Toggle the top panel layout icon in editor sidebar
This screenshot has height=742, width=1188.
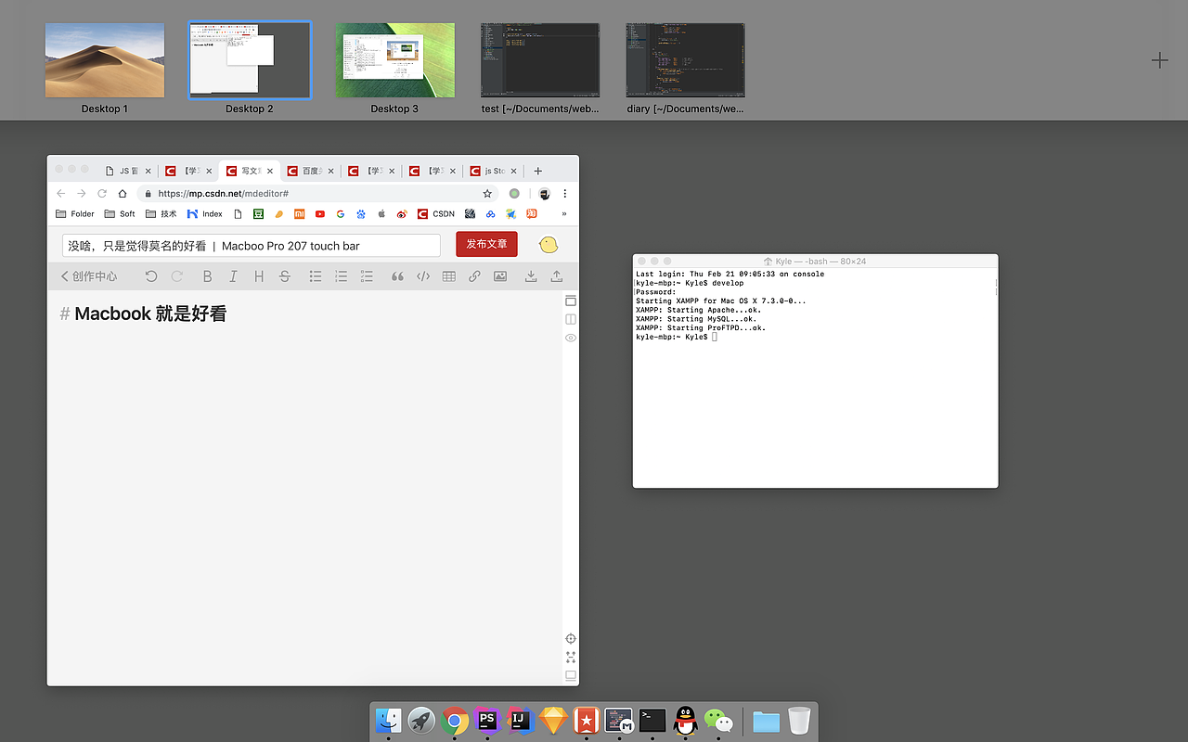coord(571,301)
